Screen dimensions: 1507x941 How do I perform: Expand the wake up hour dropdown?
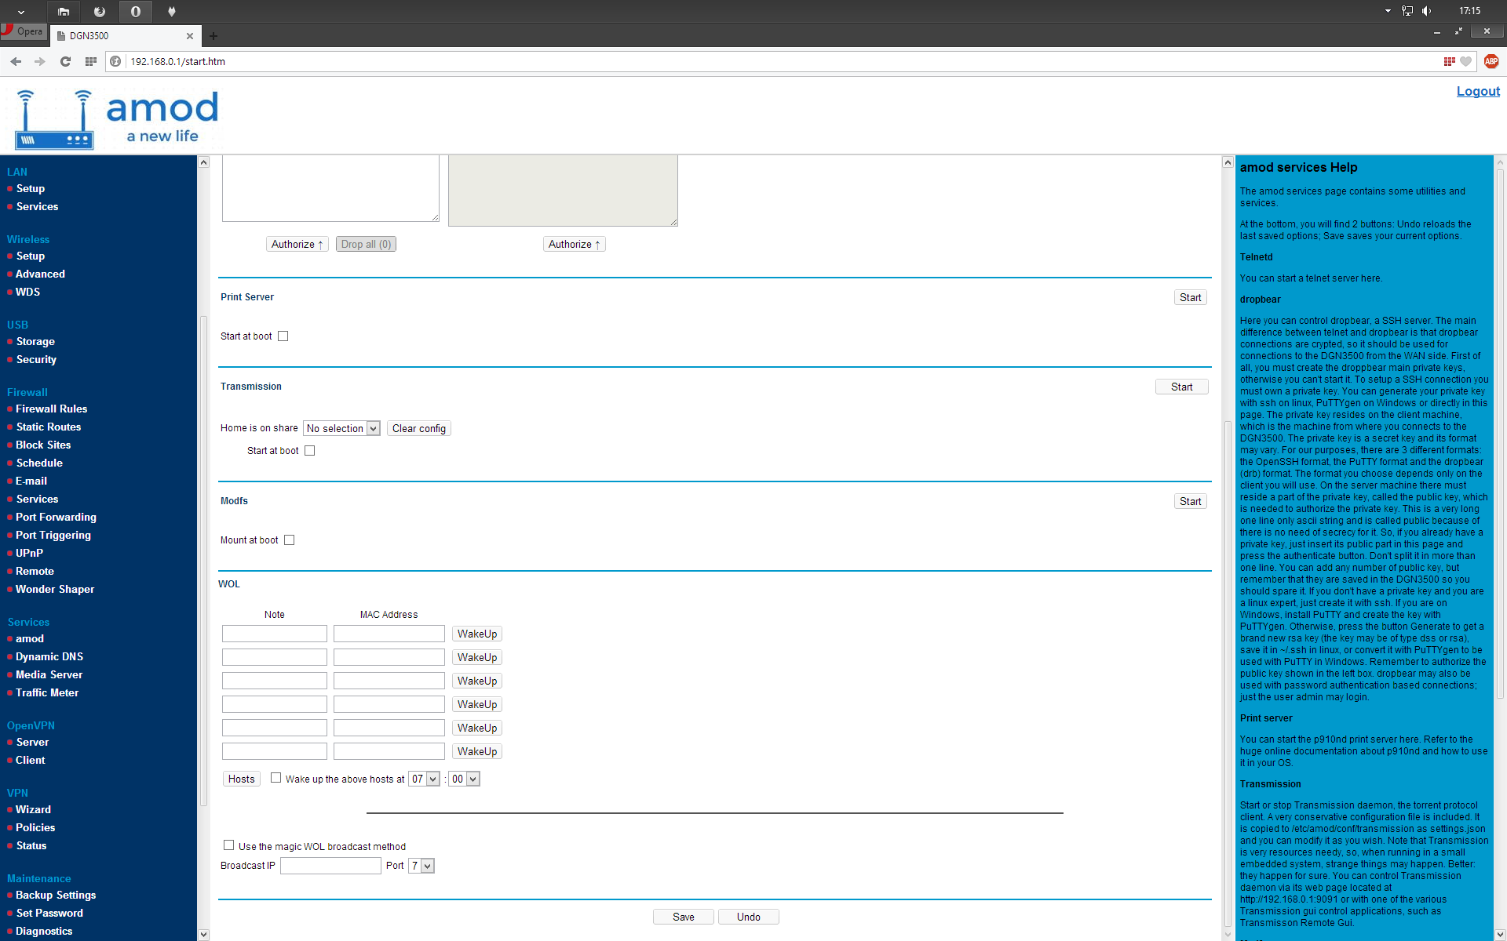(424, 779)
